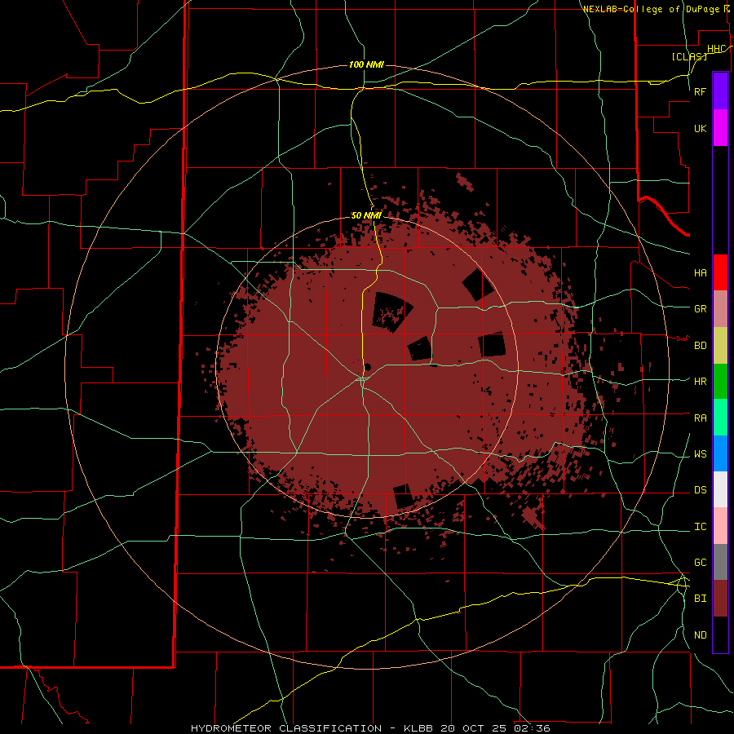734x734 pixels.
Task: Click the ND legend label
Action: coord(701,635)
